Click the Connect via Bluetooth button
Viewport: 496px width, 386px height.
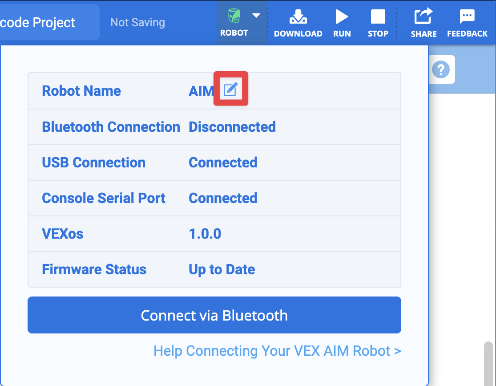coord(214,315)
